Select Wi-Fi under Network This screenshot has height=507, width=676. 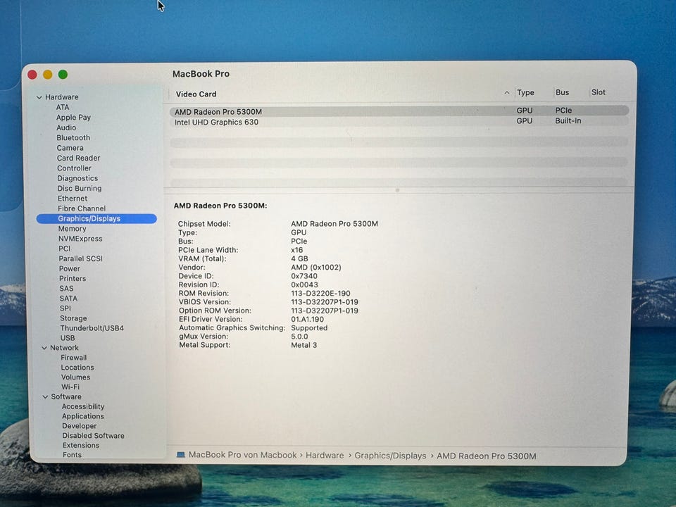(x=70, y=387)
